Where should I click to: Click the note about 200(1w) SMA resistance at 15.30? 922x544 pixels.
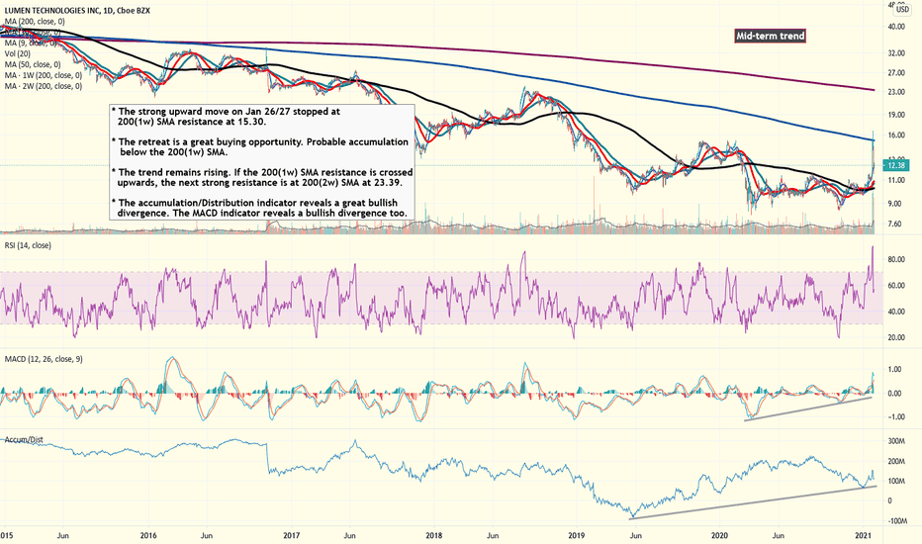pos(226,117)
